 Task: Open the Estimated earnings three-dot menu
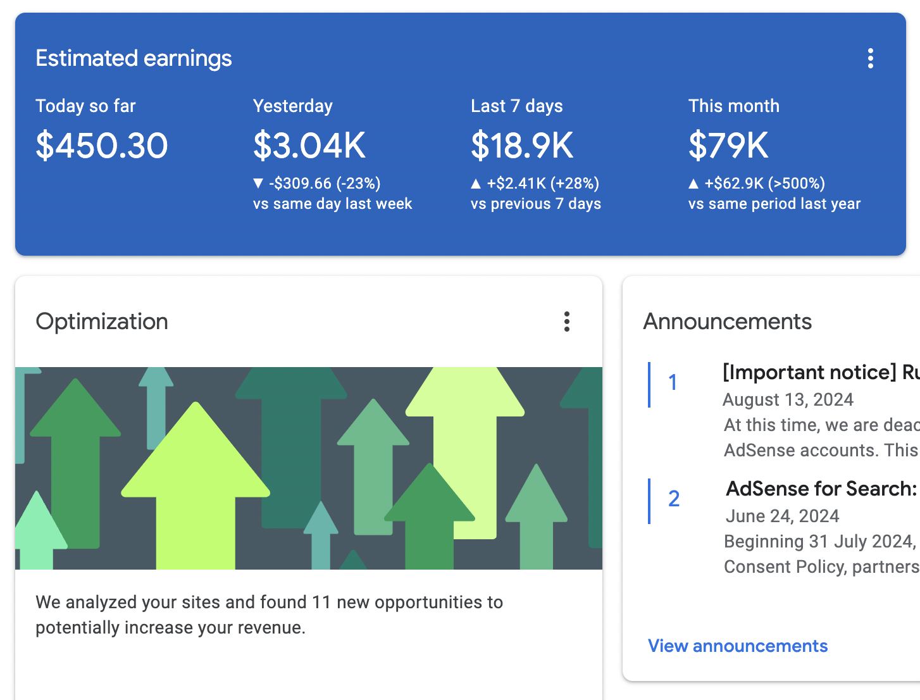pos(871,58)
